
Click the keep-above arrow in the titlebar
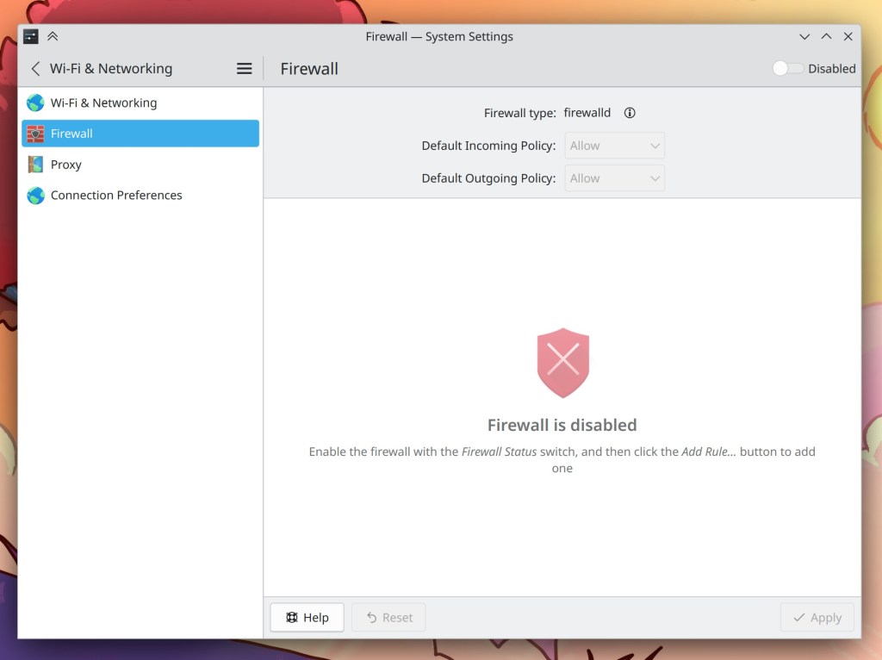point(53,36)
